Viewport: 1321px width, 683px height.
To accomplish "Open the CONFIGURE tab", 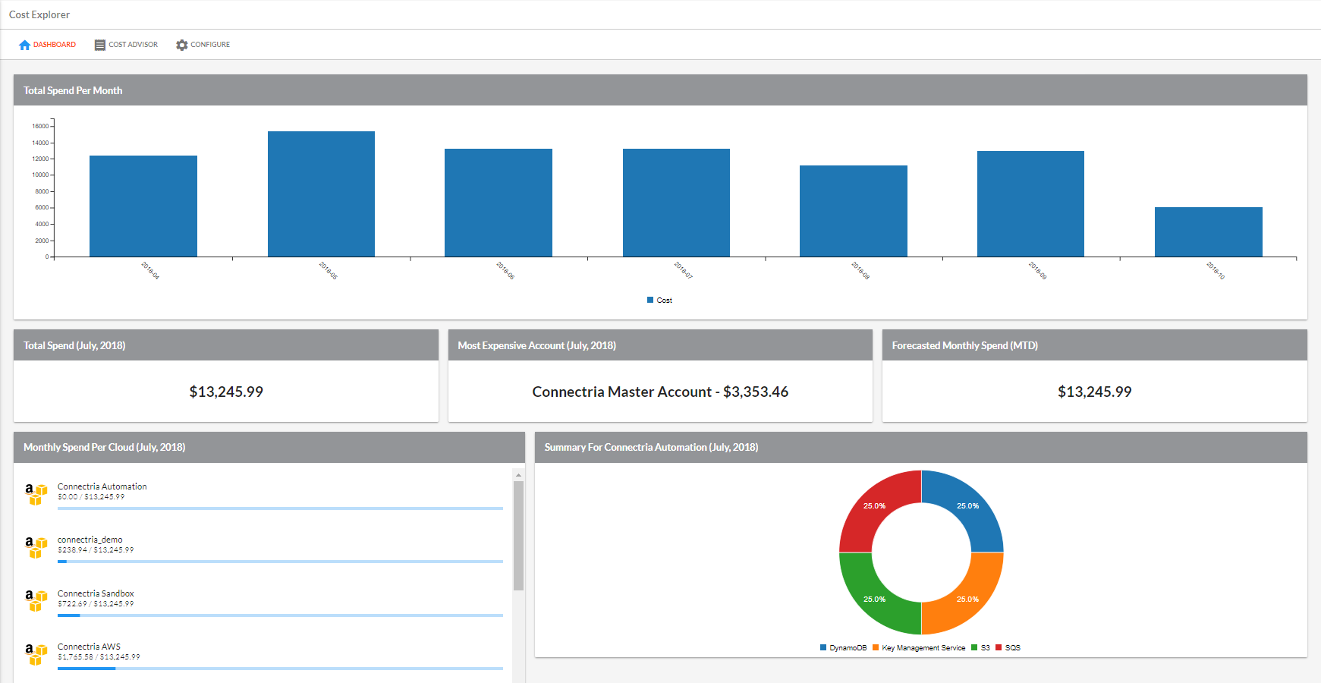I will click(203, 45).
